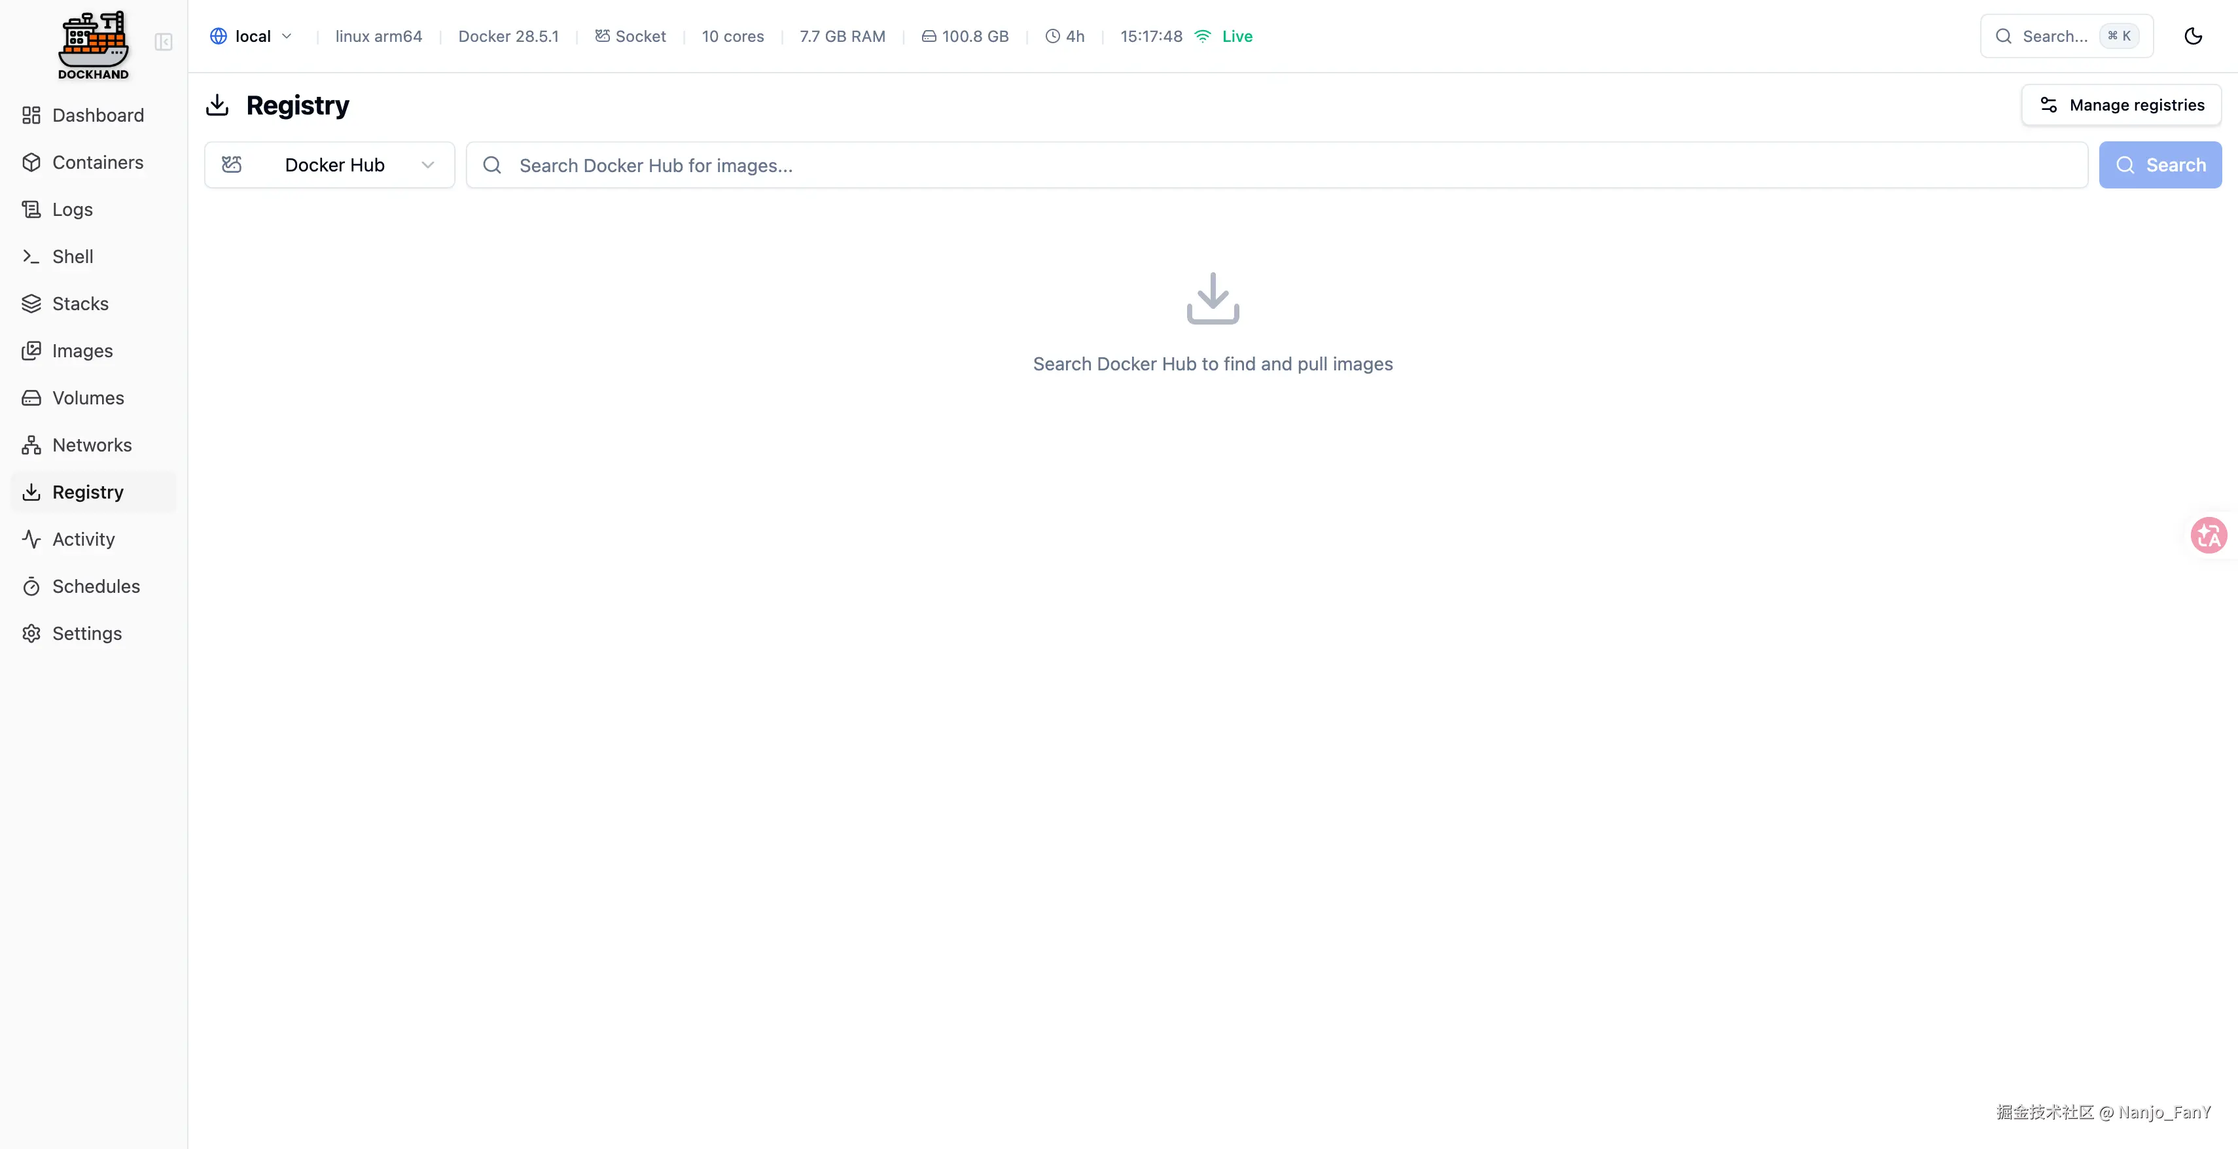
Task: Open the Activity pulse icon
Action: point(32,539)
